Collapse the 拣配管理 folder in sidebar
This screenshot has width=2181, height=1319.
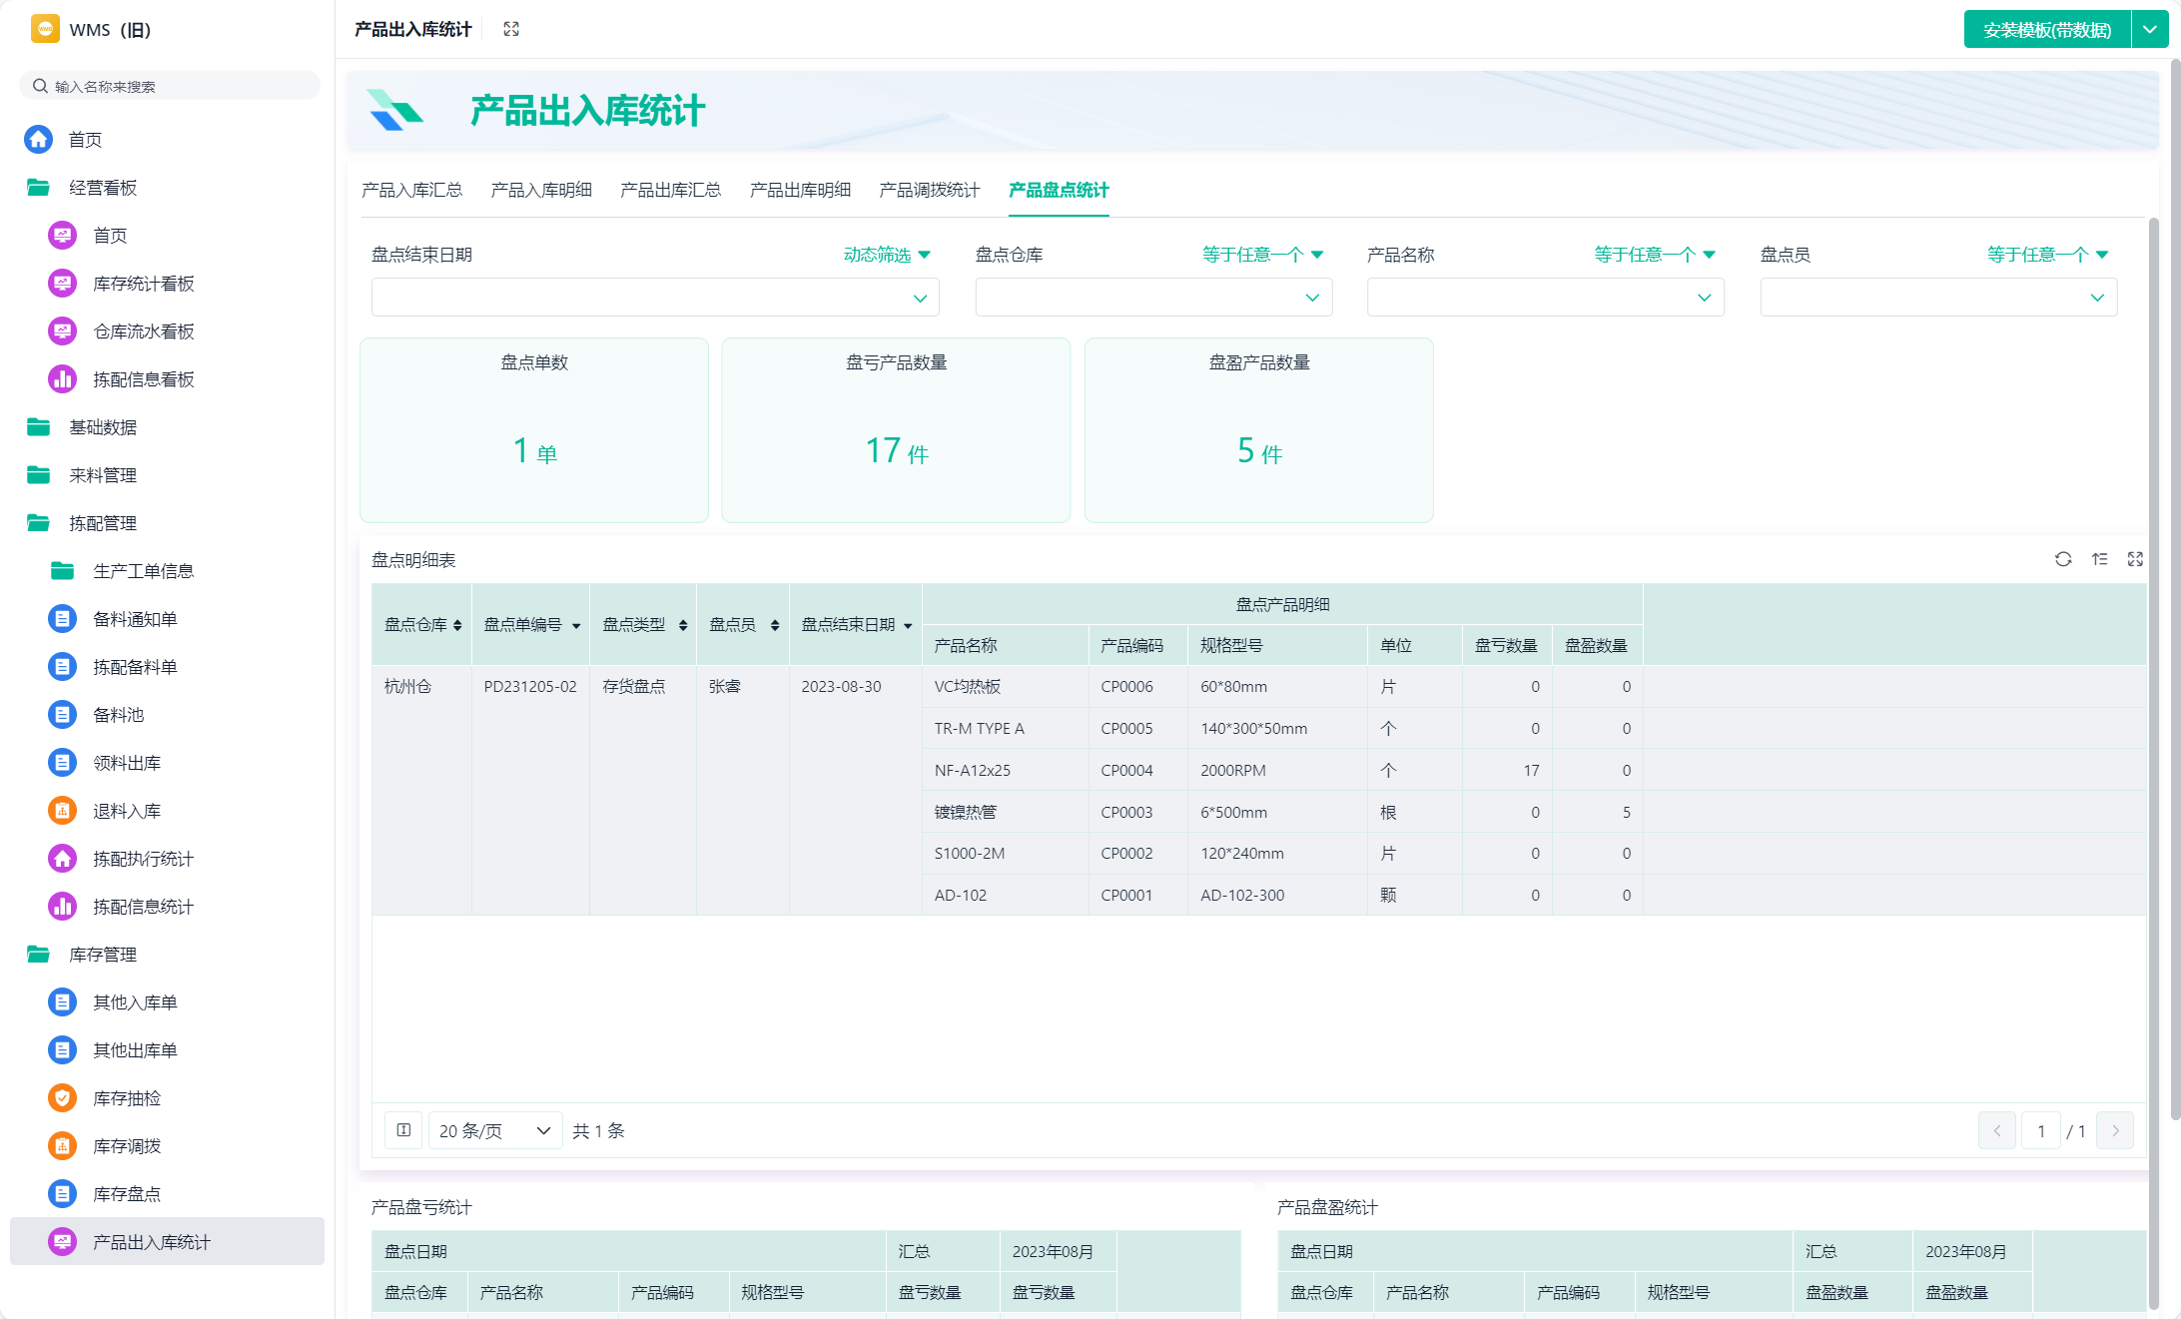(x=102, y=523)
